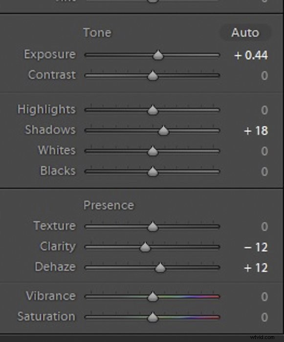The width and height of the screenshot is (284, 342).
Task: Click the Dehaze slider handle
Action: pos(160,268)
